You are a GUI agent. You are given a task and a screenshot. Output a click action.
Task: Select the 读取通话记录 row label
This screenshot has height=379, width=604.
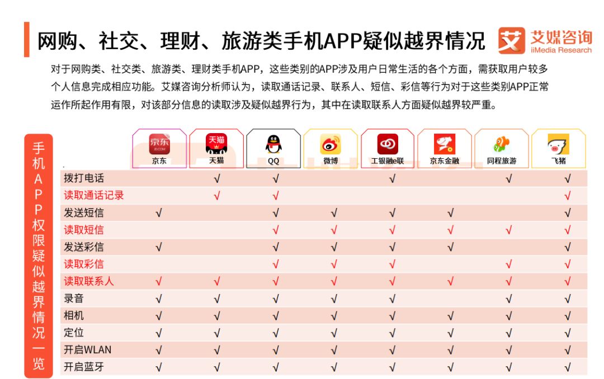[94, 195]
